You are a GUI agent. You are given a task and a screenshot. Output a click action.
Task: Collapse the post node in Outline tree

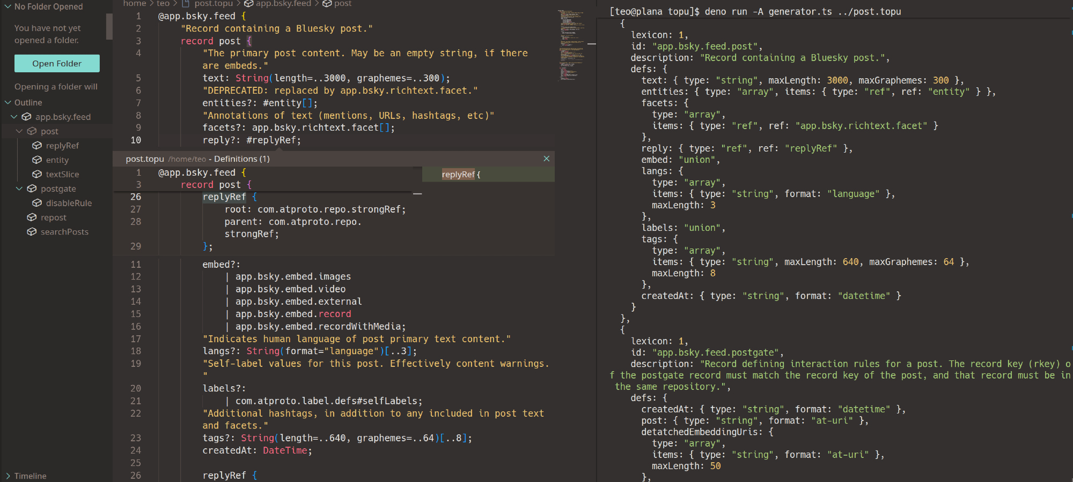click(19, 131)
